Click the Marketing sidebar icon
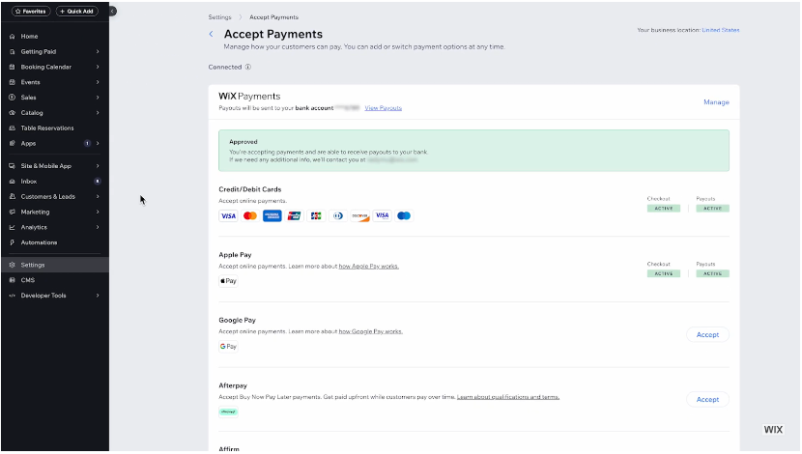Viewport: 802px width, 454px height. point(13,213)
